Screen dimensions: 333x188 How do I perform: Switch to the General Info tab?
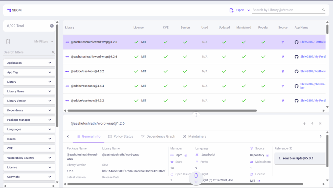pos(88,136)
